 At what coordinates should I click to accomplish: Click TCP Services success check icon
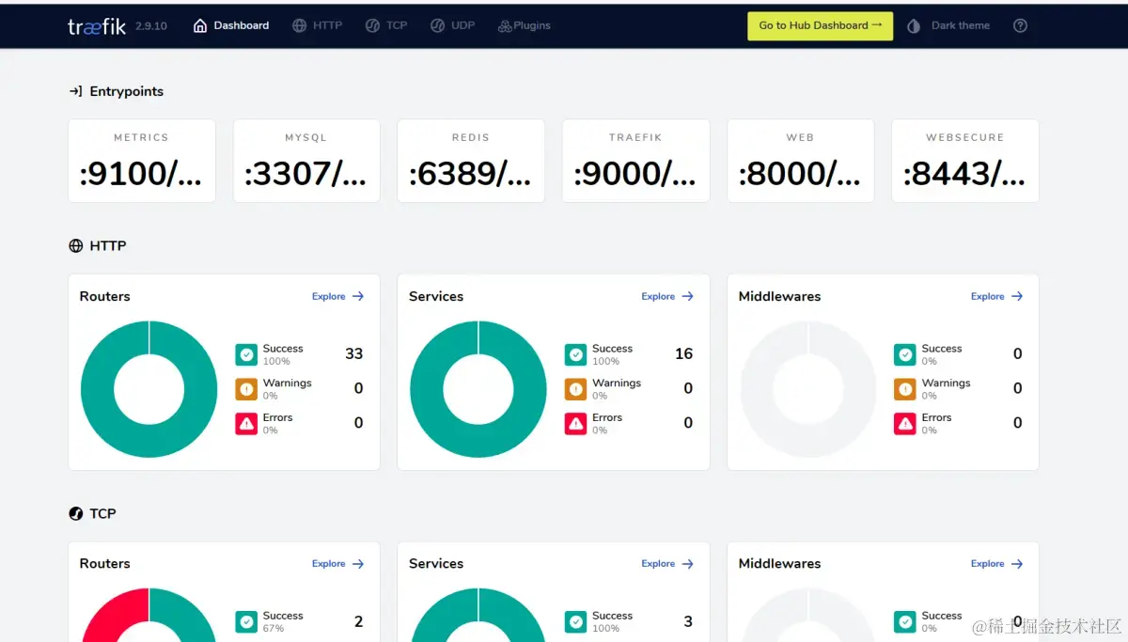575,621
